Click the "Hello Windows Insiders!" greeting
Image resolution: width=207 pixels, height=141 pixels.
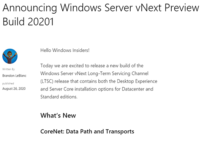click(65, 50)
